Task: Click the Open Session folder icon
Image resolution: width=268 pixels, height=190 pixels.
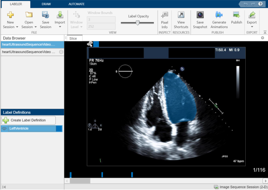Action: coord(29,15)
